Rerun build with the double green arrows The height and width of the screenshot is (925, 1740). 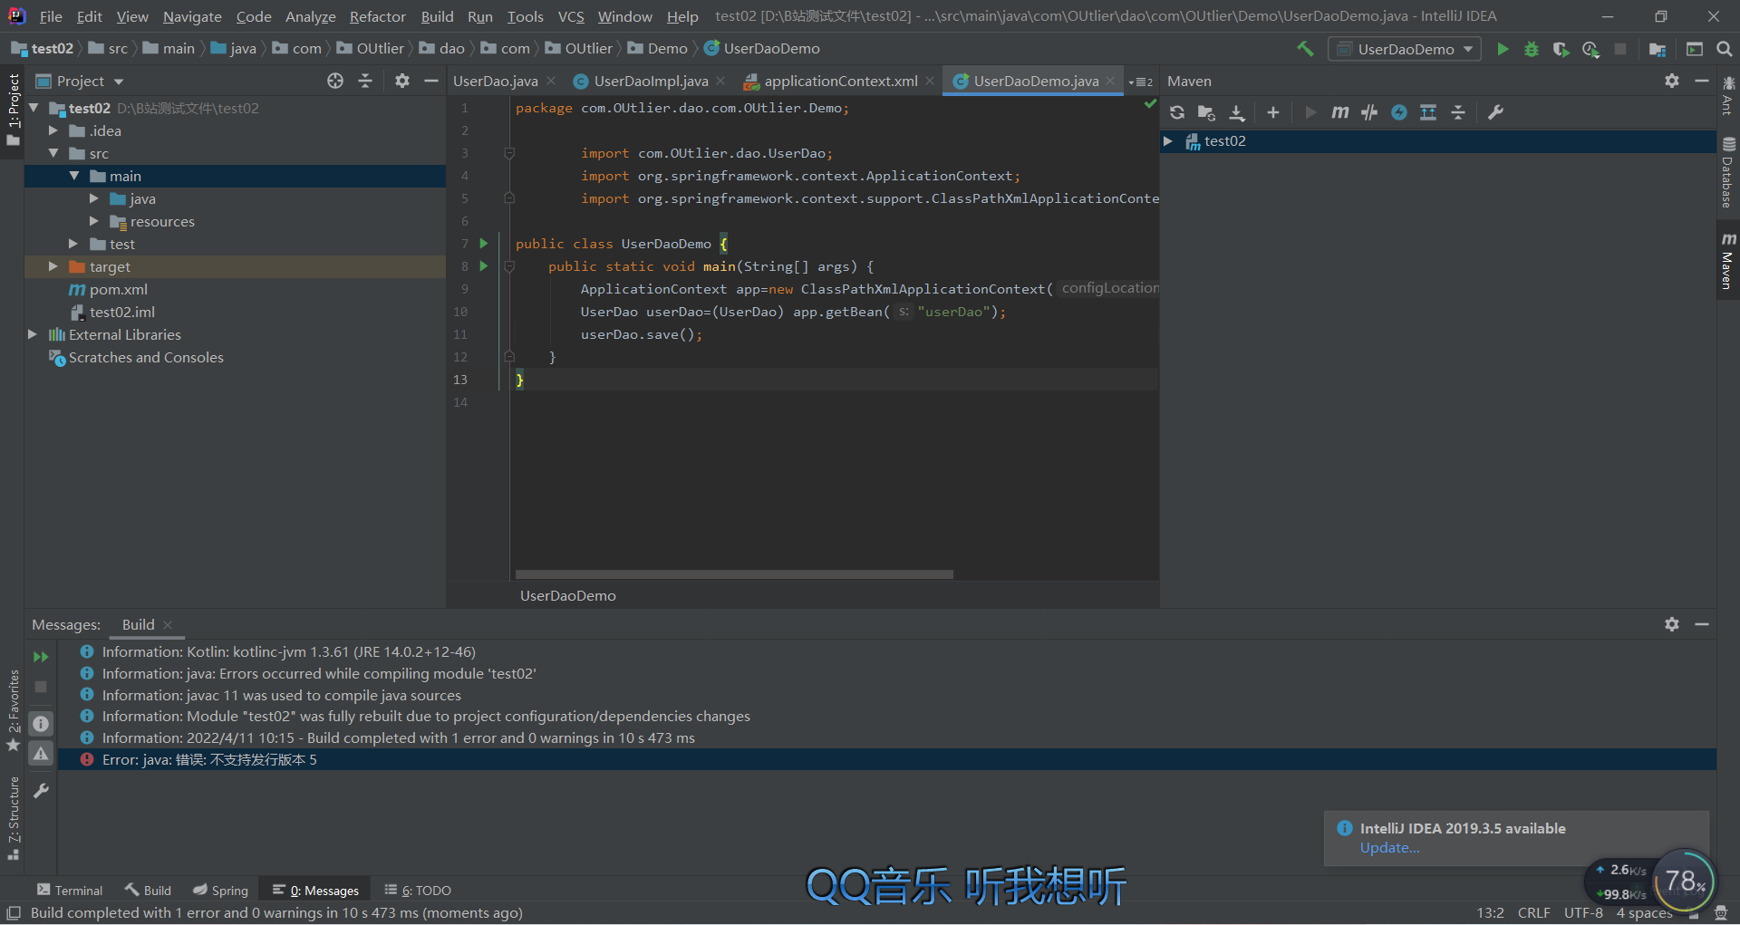click(41, 657)
